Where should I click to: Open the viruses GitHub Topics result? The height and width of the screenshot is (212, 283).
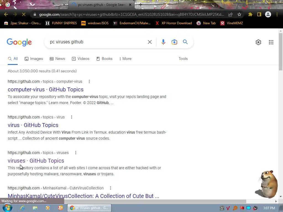(36, 161)
